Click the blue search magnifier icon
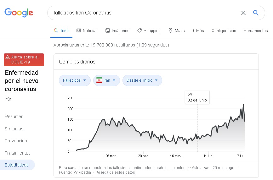Screen dimensions: 273x180 256,13
